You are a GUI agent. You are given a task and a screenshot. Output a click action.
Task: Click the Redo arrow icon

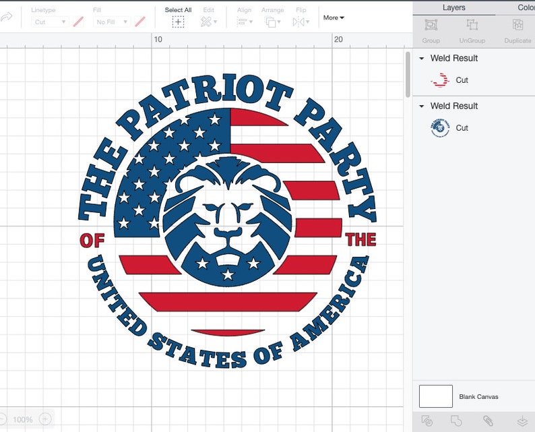tap(6, 18)
